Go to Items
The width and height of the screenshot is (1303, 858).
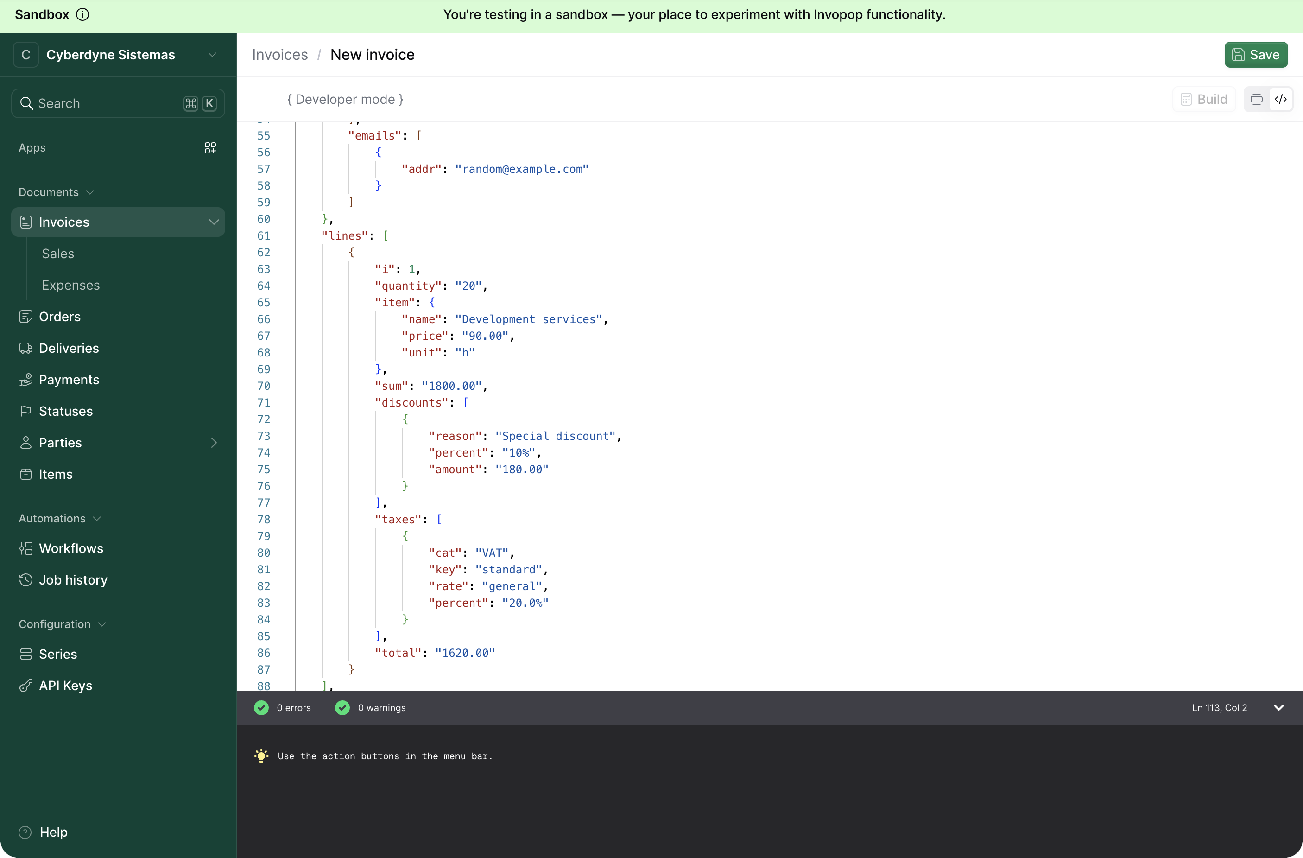click(x=56, y=474)
